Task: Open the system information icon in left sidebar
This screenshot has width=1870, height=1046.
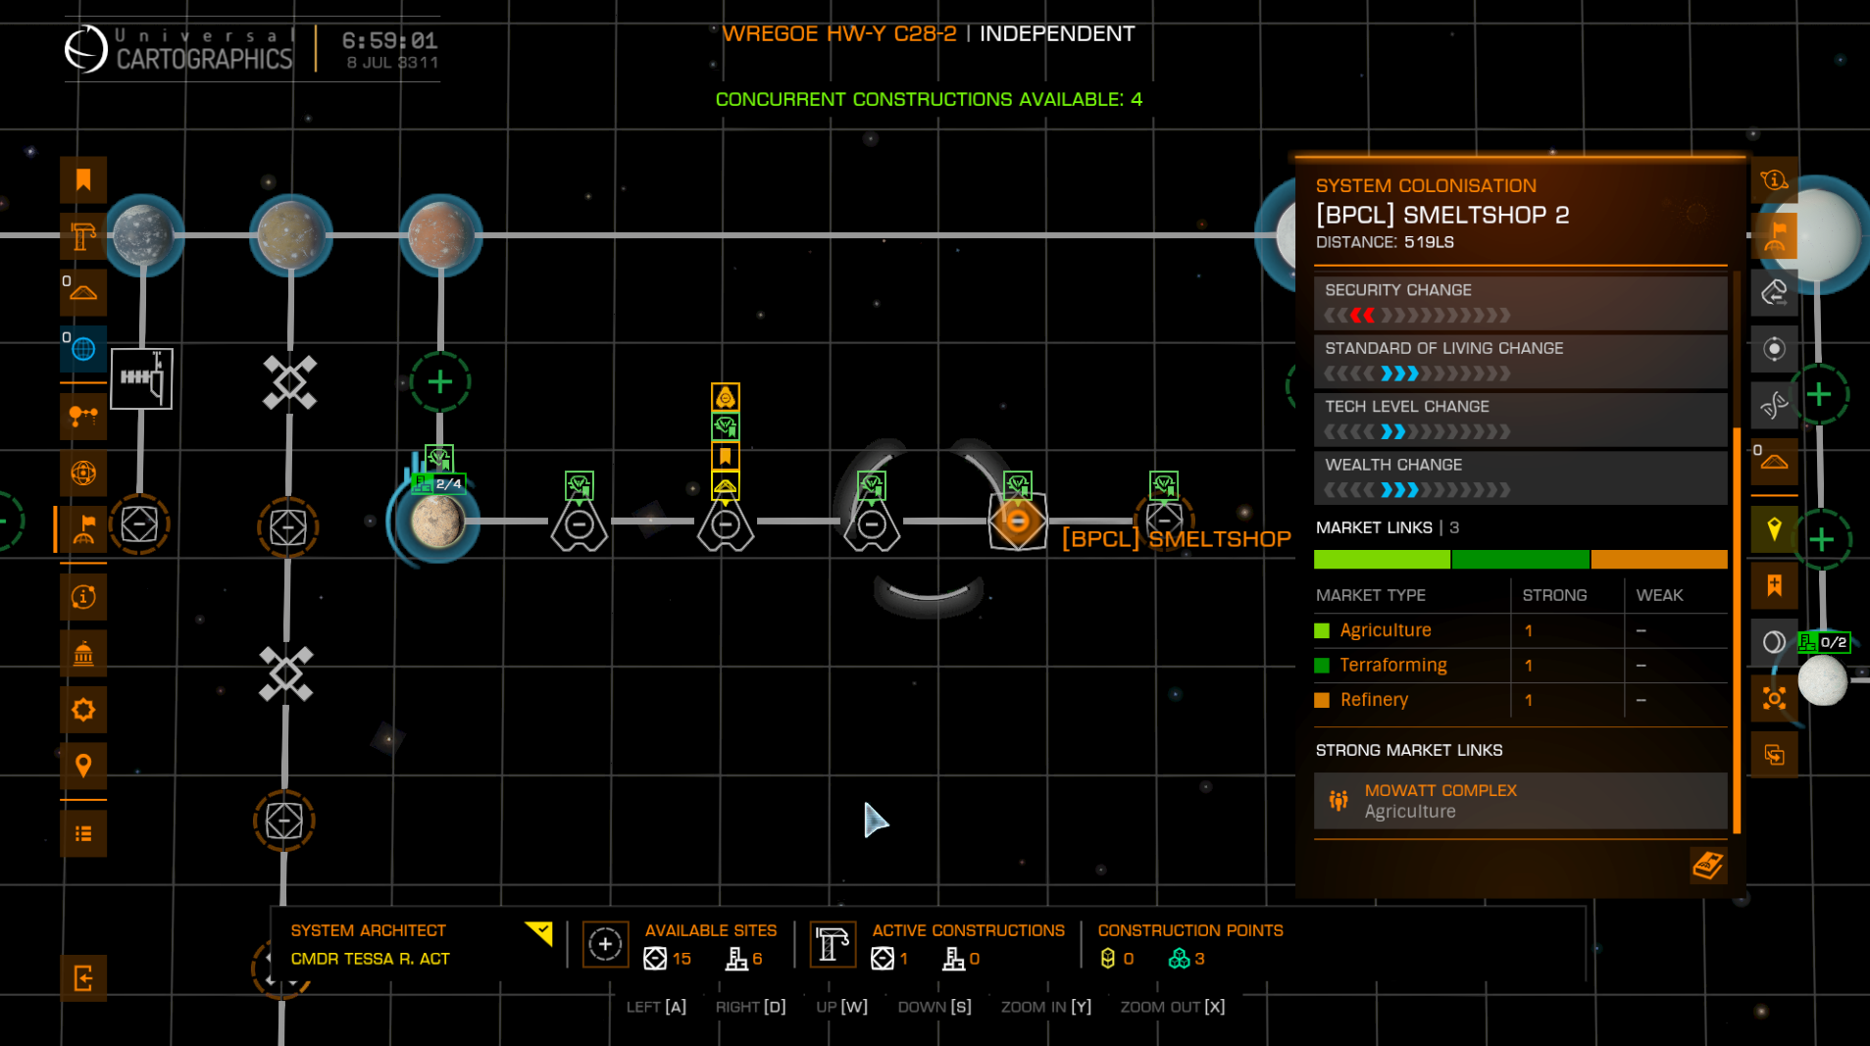Action: click(x=83, y=597)
